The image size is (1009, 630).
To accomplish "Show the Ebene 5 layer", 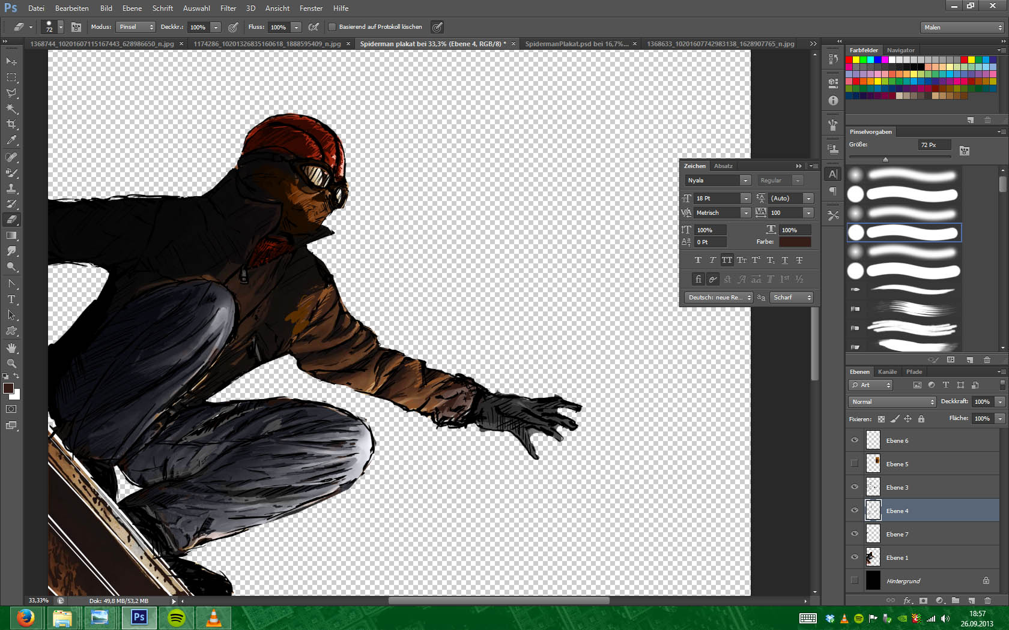I will click(855, 464).
